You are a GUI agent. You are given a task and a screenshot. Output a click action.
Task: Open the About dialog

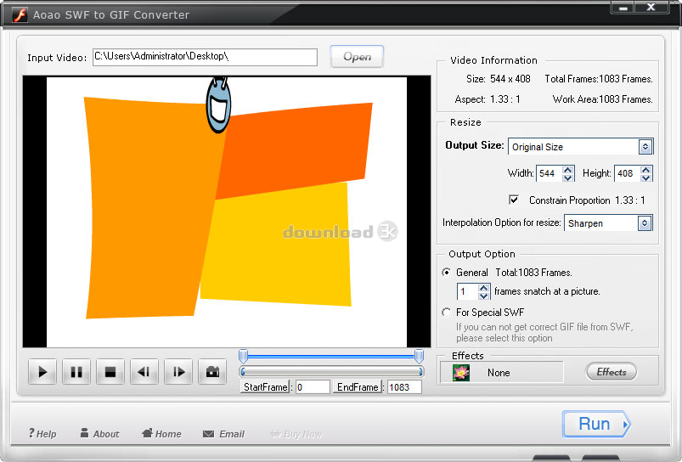99,434
